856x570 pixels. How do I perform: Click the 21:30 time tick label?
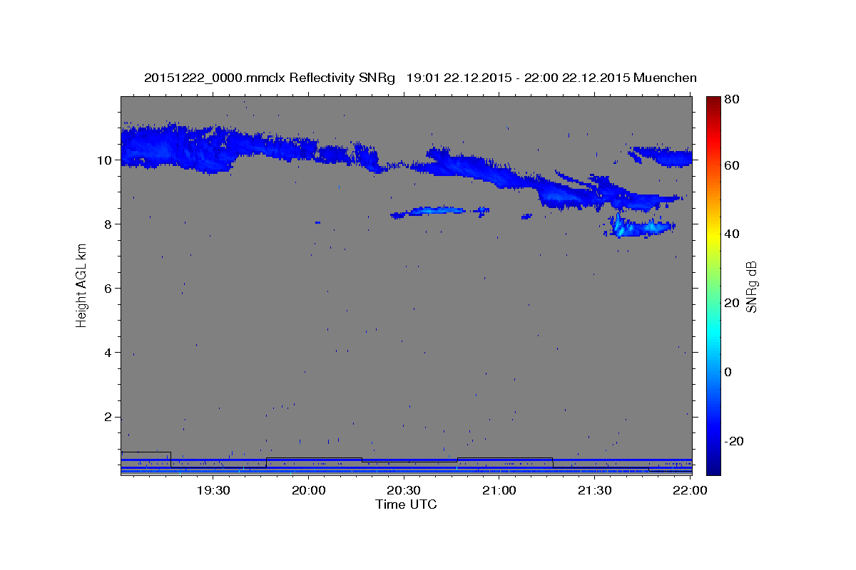pyautogui.click(x=594, y=490)
